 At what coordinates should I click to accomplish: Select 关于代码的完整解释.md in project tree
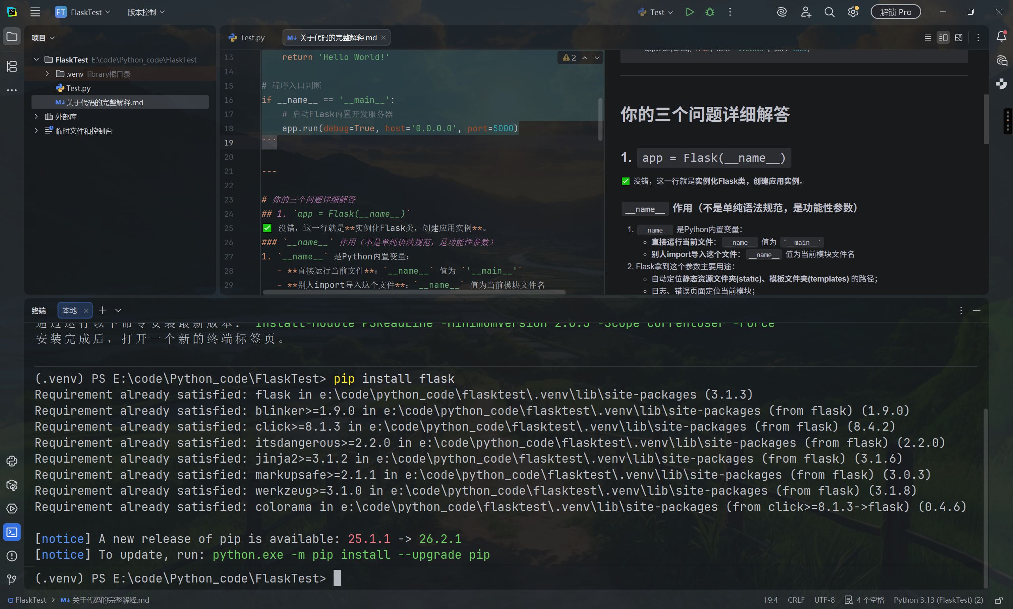[120, 102]
